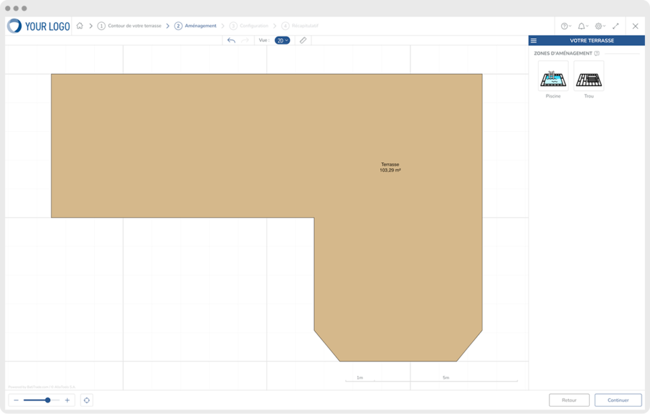Recenter the view with the target icon
The height and width of the screenshot is (414, 650).
click(87, 400)
